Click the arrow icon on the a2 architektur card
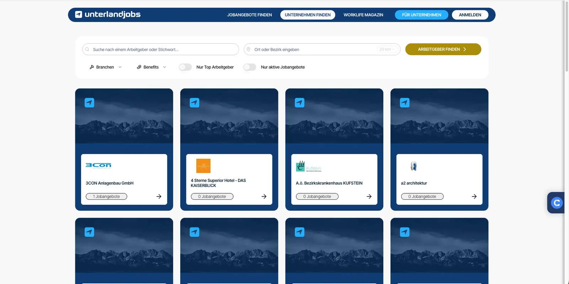The image size is (569, 284). [x=474, y=197]
